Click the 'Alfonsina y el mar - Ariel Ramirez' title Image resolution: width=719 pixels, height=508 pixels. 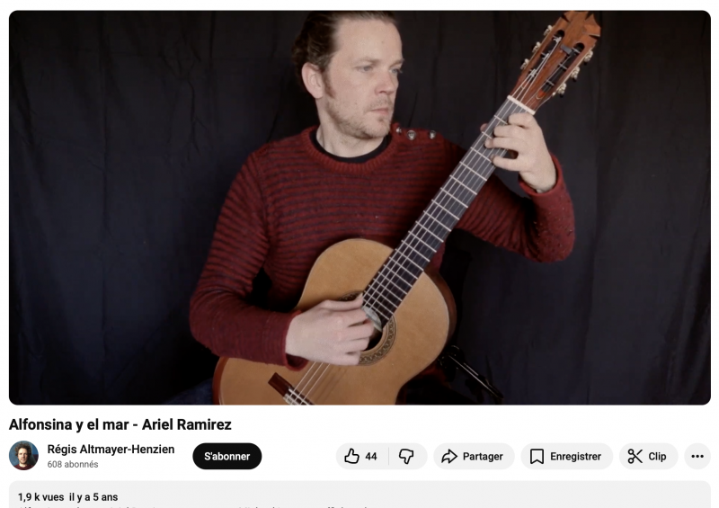(x=120, y=424)
